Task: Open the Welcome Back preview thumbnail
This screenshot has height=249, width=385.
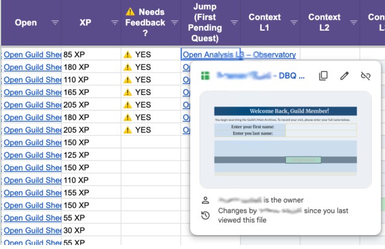Action: click(x=285, y=139)
